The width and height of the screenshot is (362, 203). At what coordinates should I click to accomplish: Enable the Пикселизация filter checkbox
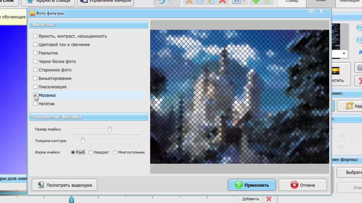tap(35, 87)
